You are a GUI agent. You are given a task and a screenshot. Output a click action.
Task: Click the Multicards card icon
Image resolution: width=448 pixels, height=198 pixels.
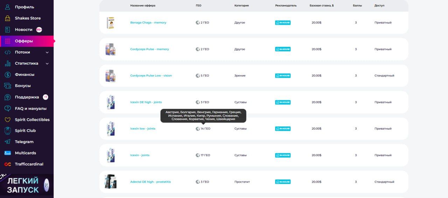pos(8,153)
